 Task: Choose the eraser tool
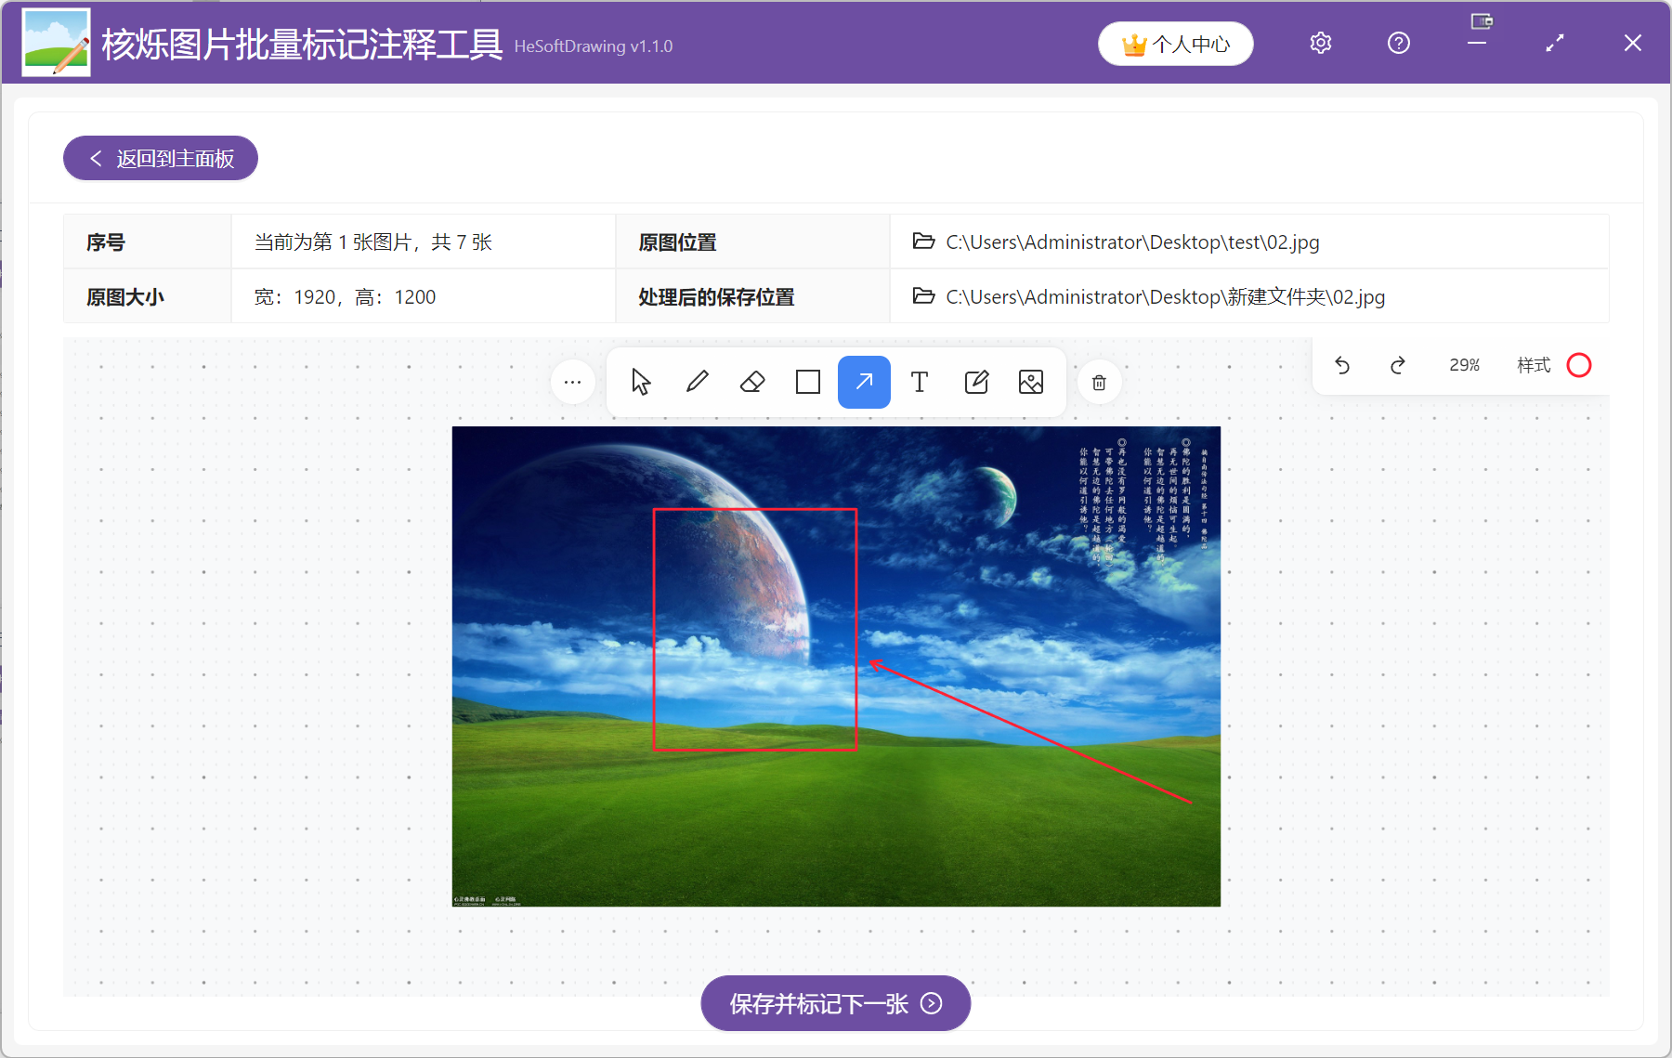tap(752, 382)
